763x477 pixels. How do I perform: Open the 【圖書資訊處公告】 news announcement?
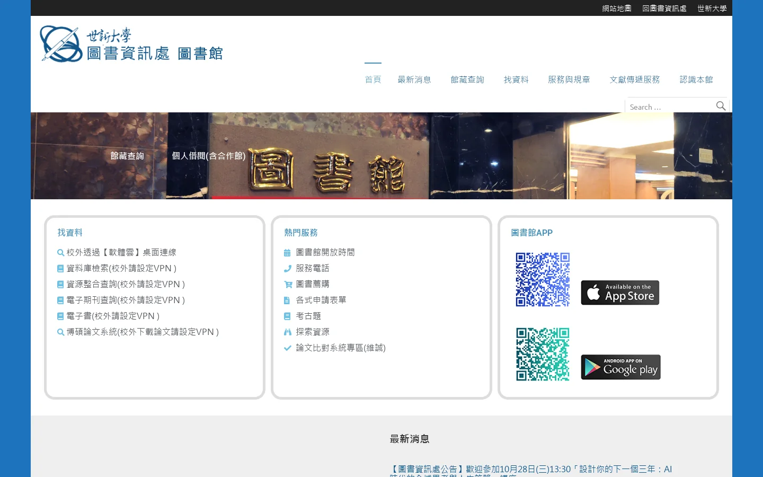pyautogui.click(x=531, y=471)
